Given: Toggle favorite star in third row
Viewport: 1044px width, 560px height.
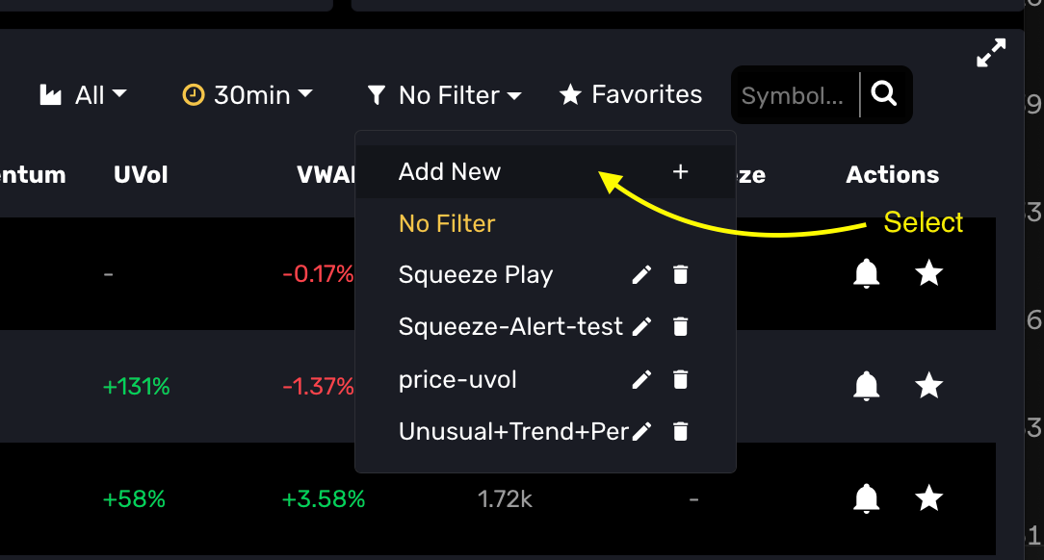Looking at the screenshot, I should [x=928, y=498].
